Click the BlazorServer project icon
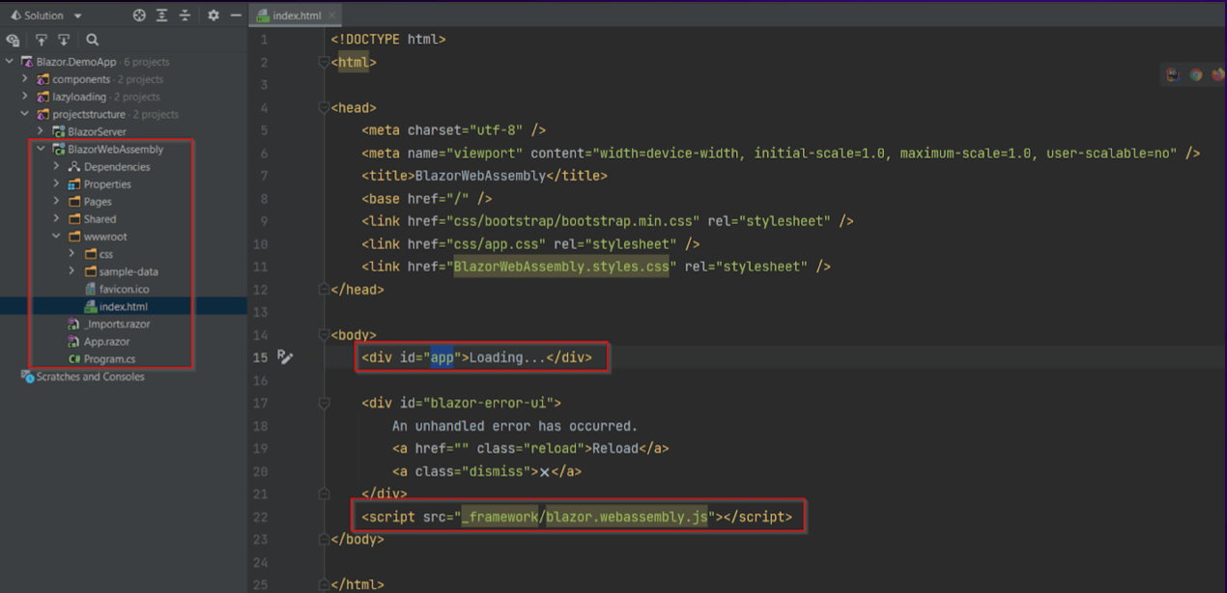 pyautogui.click(x=59, y=131)
